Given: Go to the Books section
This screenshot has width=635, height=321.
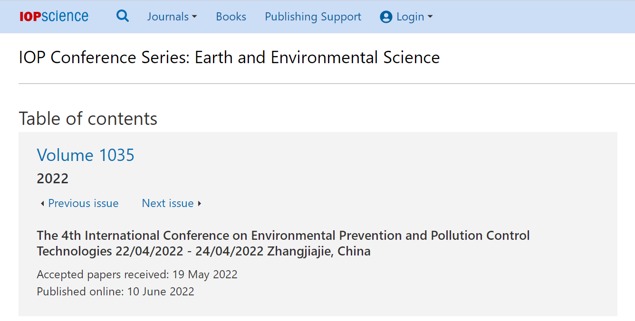Looking at the screenshot, I should click(x=231, y=17).
